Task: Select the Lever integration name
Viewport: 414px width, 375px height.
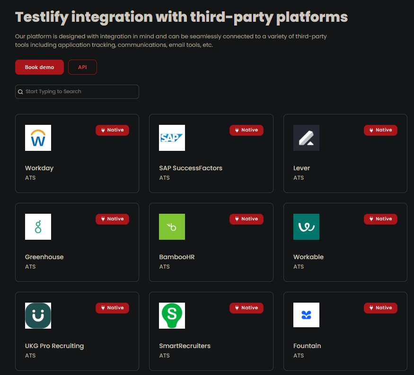Action: [301, 168]
